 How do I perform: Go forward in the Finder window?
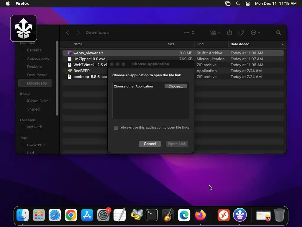78,33
